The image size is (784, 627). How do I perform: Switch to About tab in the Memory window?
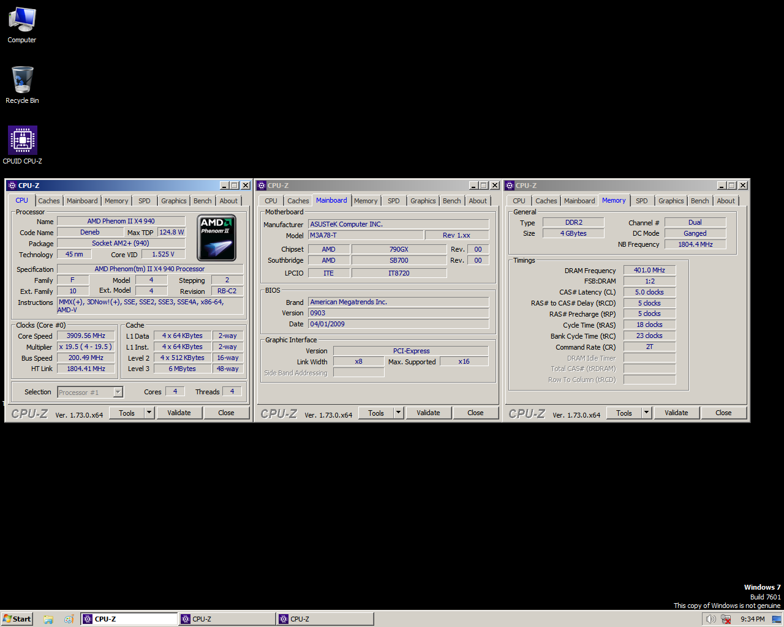[726, 201]
